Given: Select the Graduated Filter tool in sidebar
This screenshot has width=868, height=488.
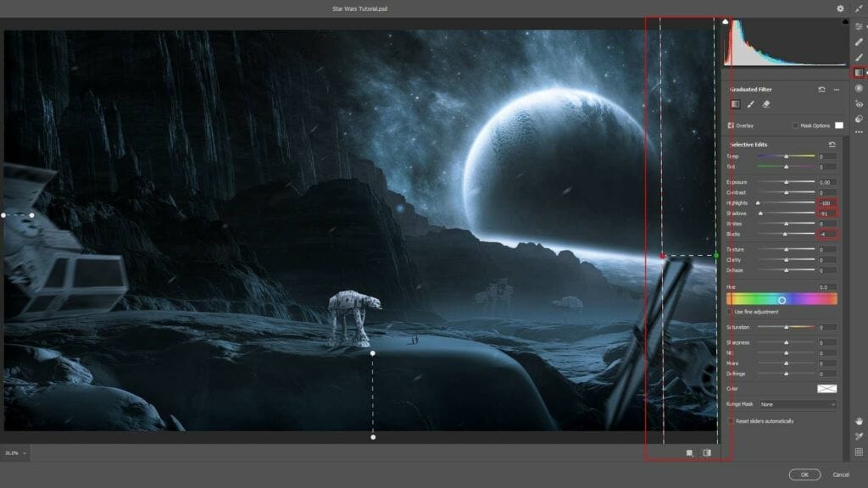Looking at the screenshot, I should (859, 73).
